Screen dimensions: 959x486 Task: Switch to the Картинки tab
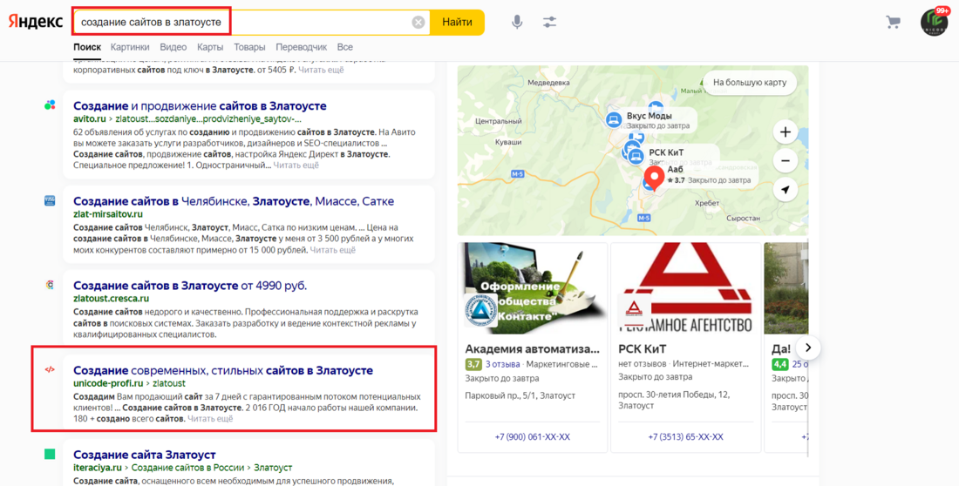click(130, 47)
